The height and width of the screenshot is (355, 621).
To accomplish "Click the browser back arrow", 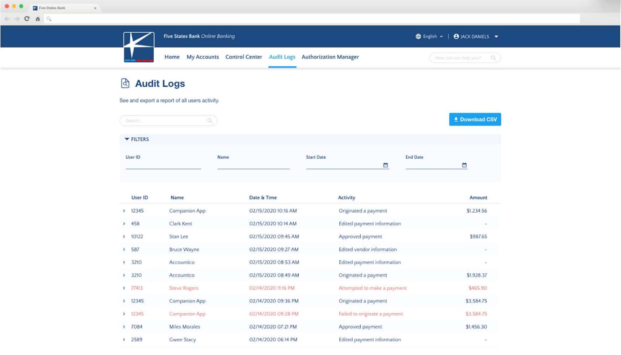I will click(7, 19).
